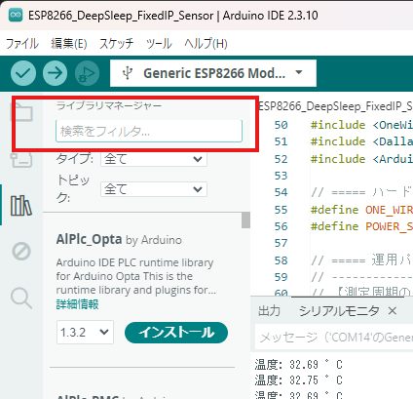This screenshot has width=413, height=399.
Task: Open the ヘルプ(H) menu
Action: pyautogui.click(x=206, y=43)
